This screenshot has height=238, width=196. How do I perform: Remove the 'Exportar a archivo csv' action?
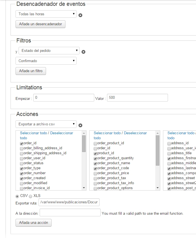coord(80,125)
